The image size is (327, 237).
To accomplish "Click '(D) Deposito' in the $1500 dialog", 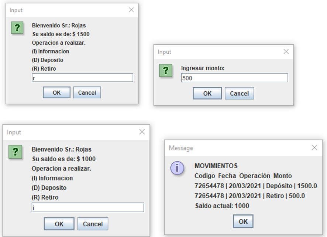I will pyautogui.click(x=48, y=60).
